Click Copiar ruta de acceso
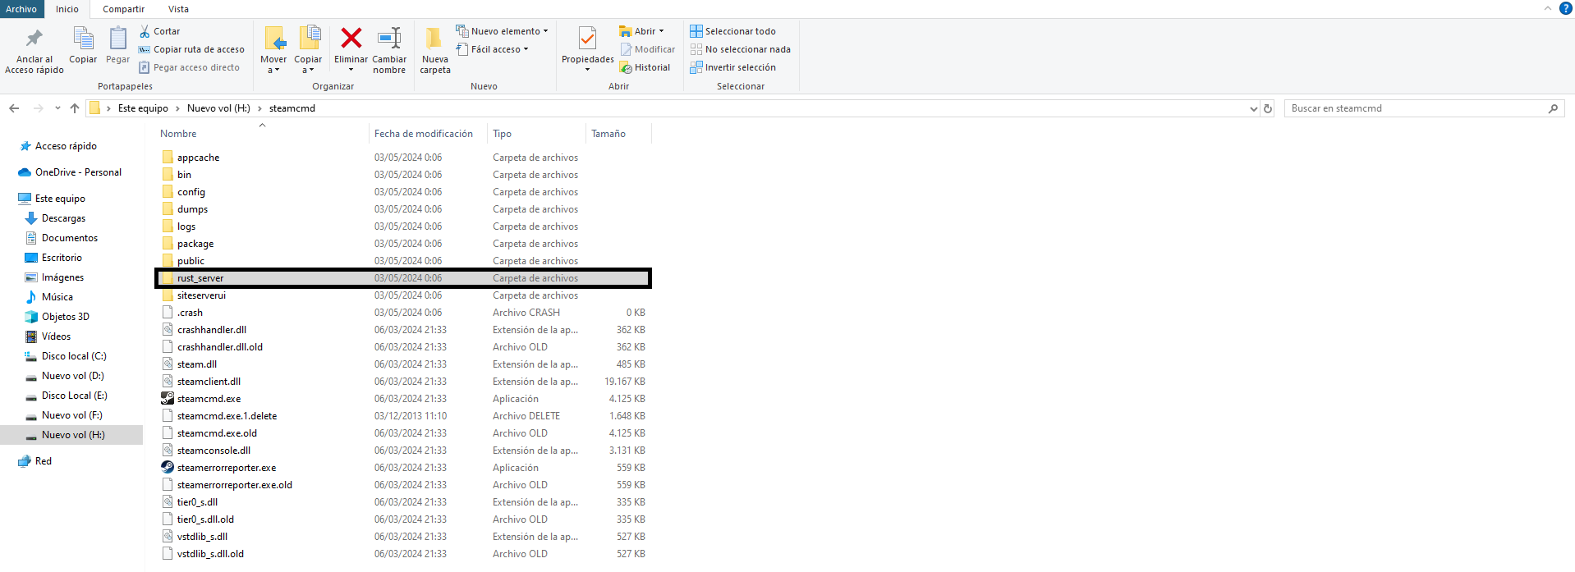Viewport: 1575px width, 572px height. 191,49
